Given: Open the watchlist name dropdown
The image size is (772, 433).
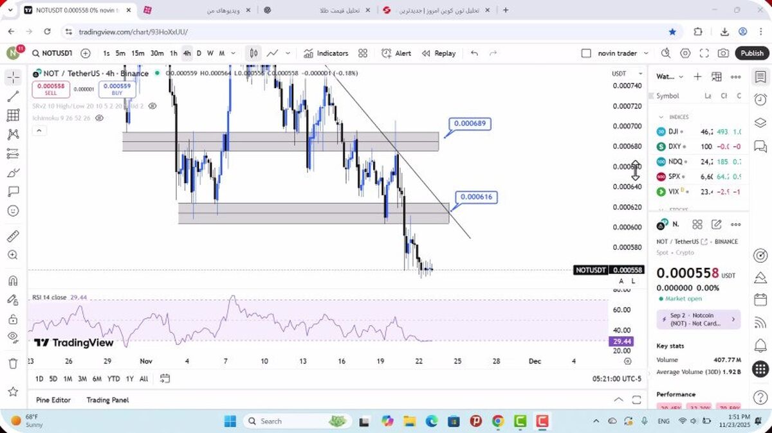Looking at the screenshot, I should coord(670,76).
